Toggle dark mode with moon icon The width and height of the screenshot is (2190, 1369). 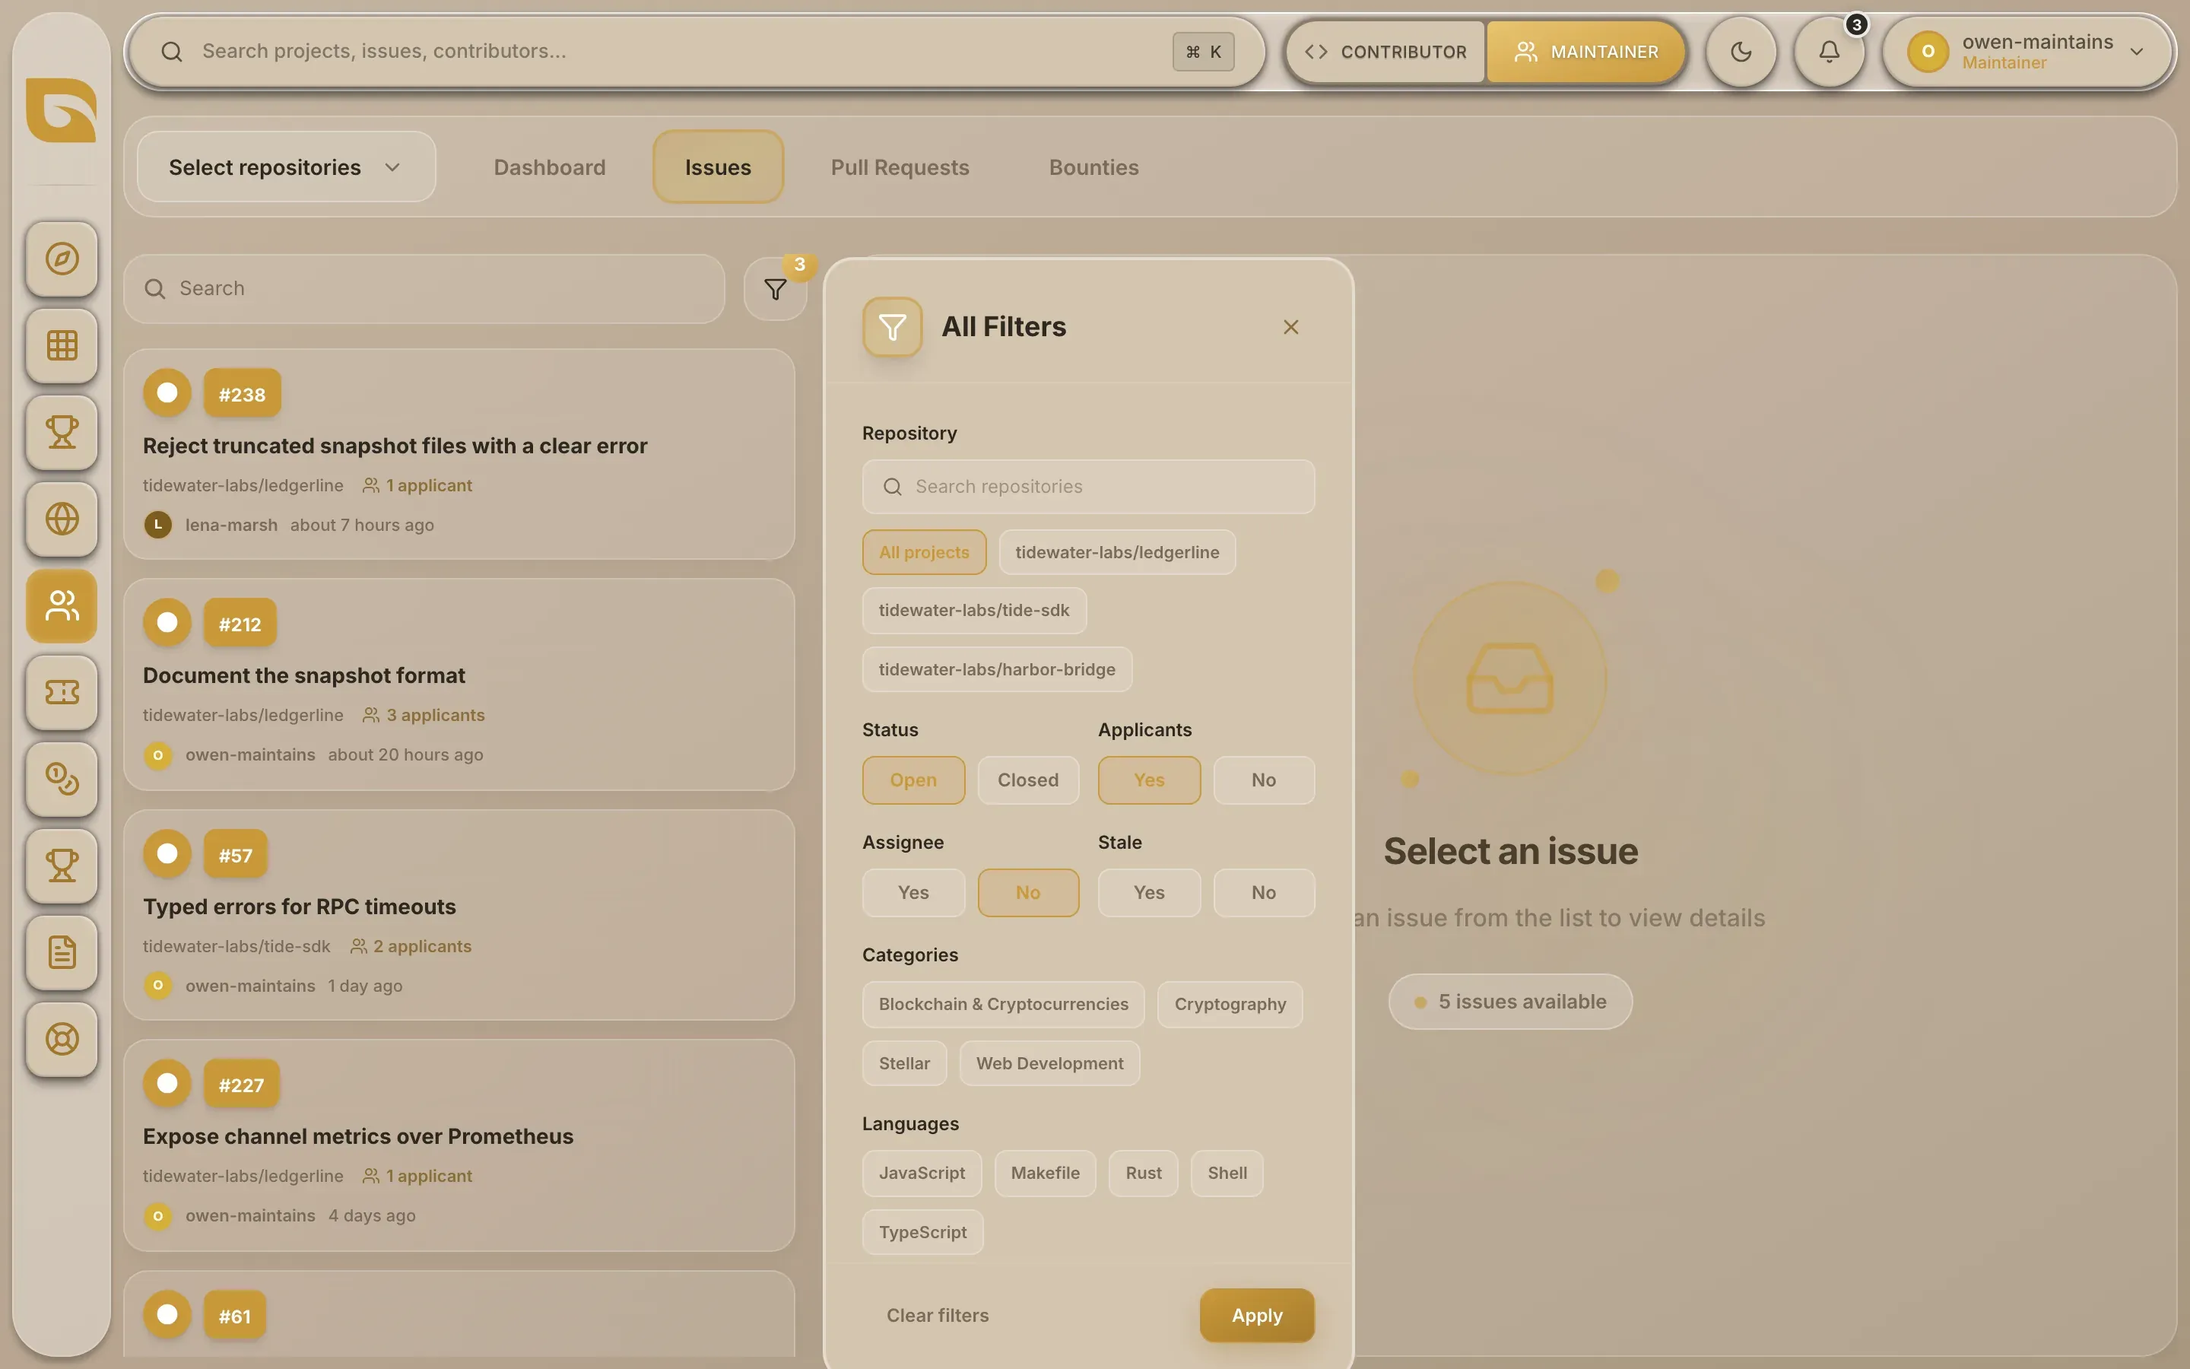coord(1741,52)
